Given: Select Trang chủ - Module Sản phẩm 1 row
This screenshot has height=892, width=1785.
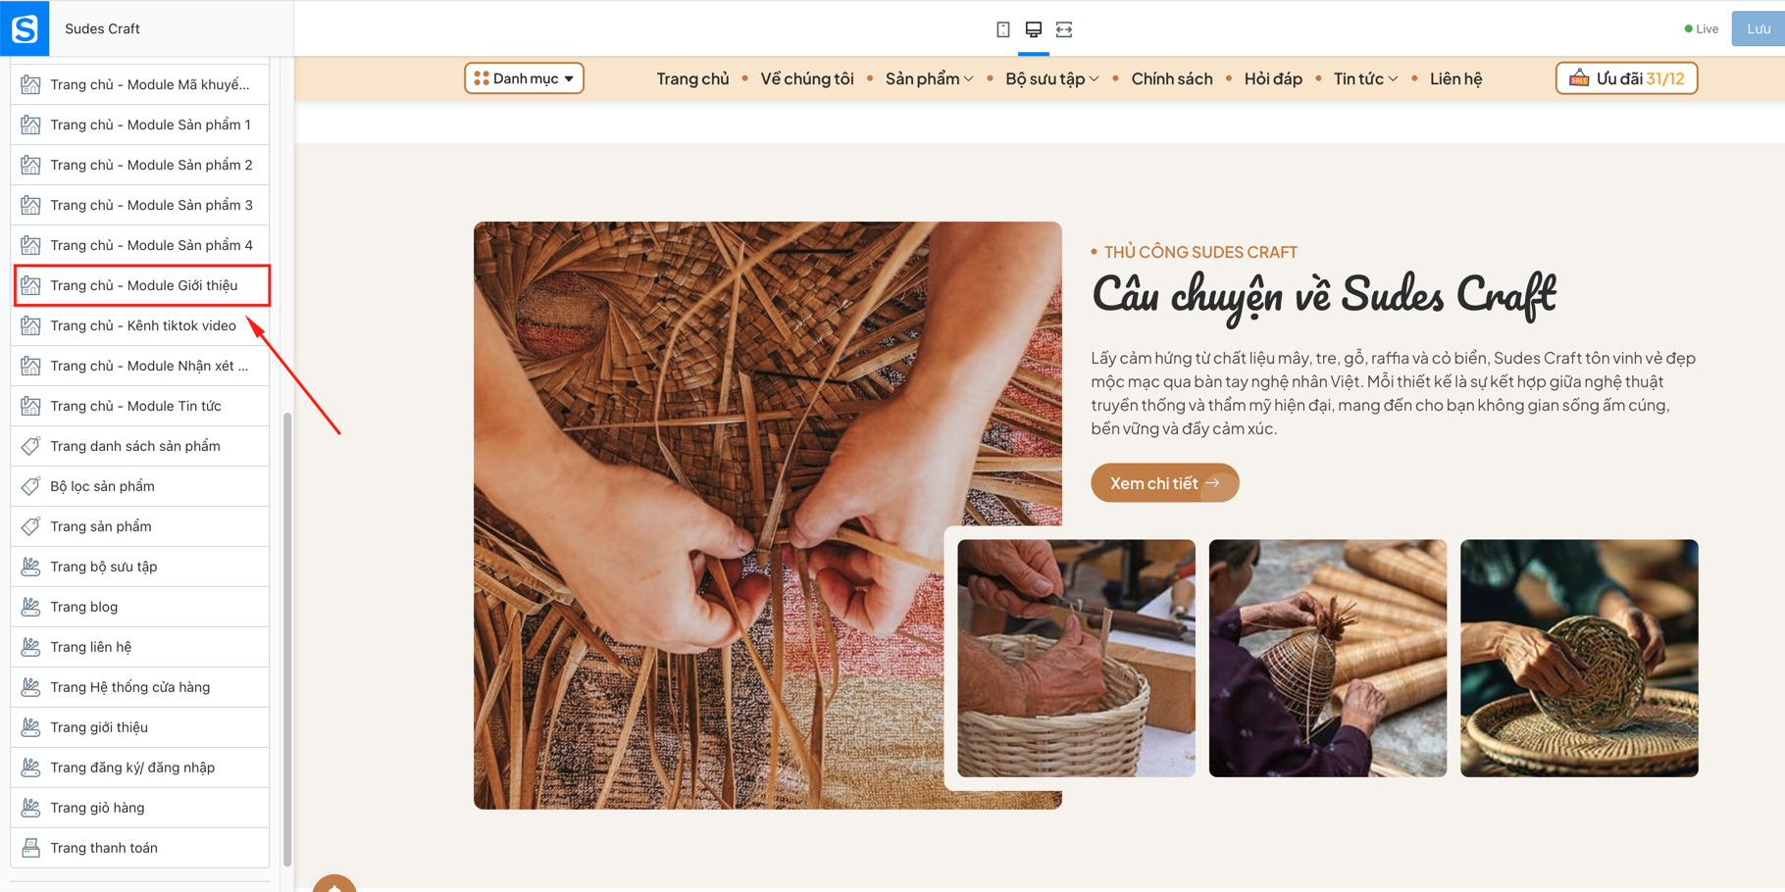Looking at the screenshot, I should pyautogui.click(x=140, y=124).
